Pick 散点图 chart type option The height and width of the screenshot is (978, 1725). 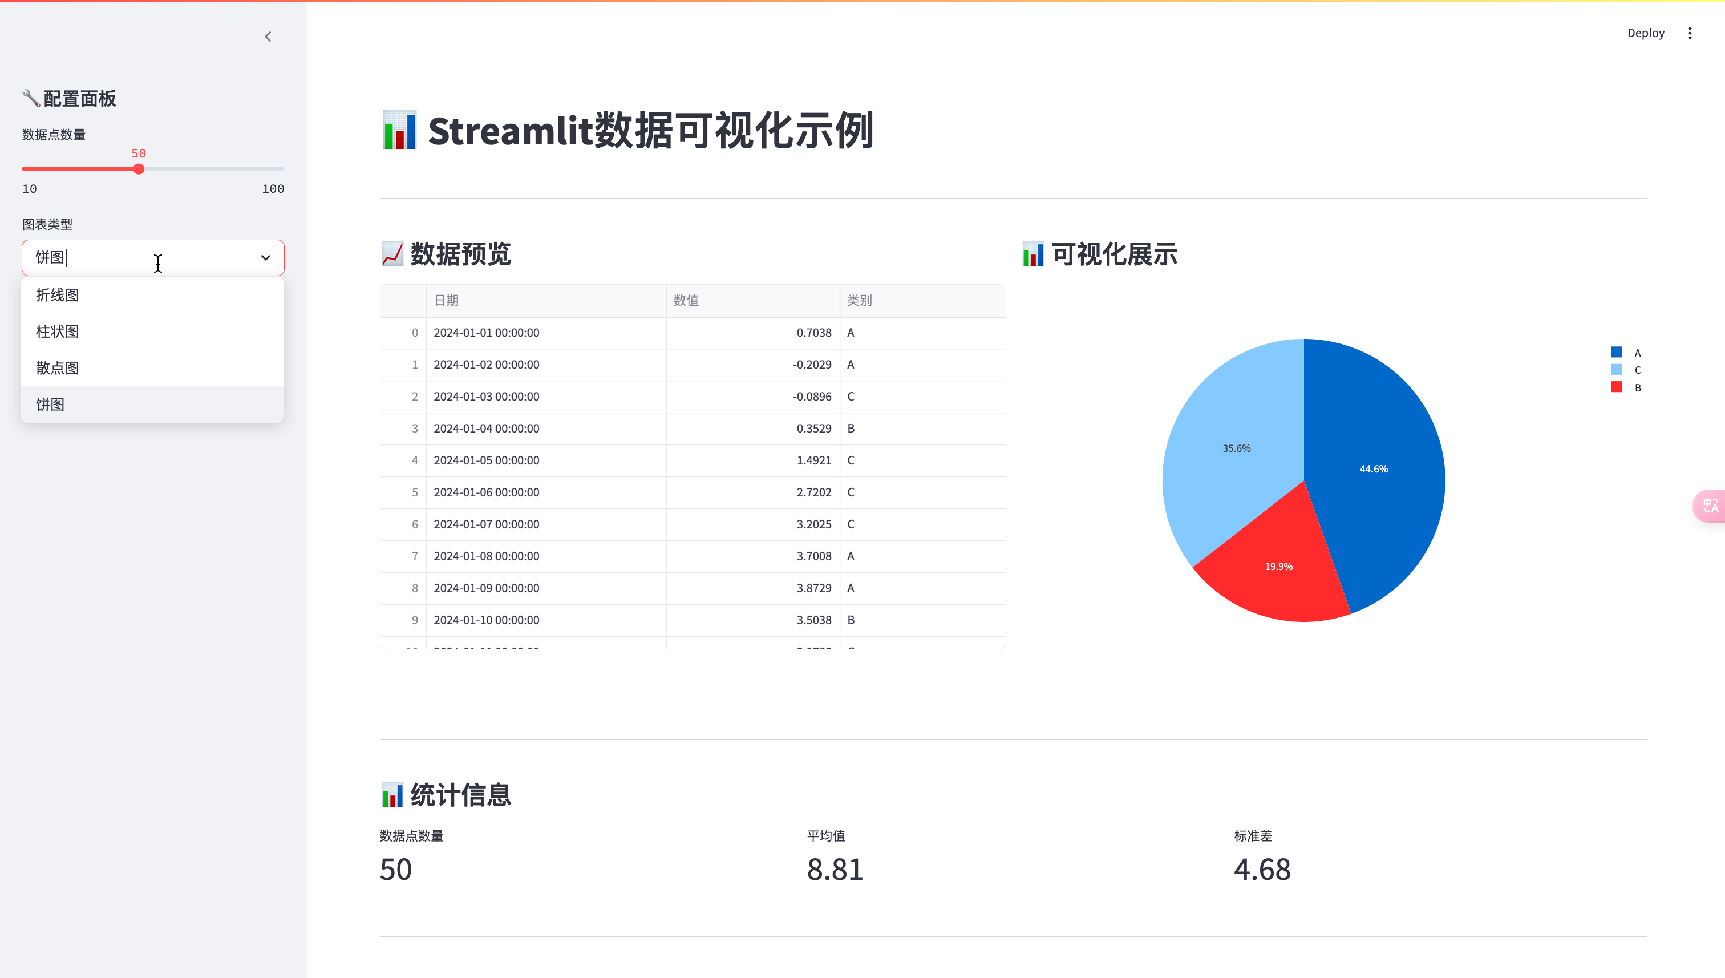click(x=58, y=368)
